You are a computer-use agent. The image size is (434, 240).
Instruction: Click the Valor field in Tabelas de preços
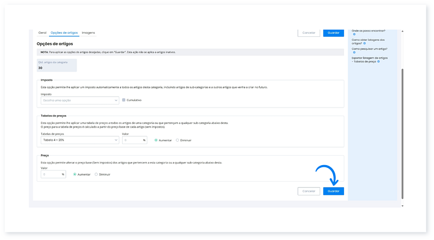(132, 140)
